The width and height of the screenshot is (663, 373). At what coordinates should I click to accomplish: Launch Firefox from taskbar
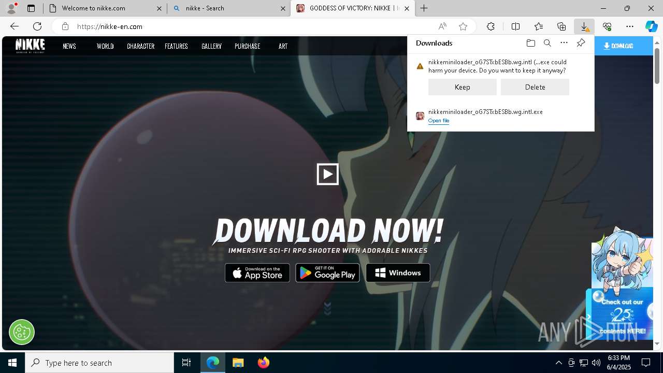pyautogui.click(x=263, y=363)
